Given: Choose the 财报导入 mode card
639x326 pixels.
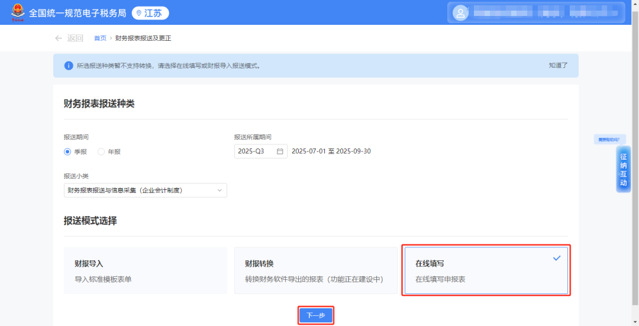Looking at the screenshot, I should point(146,270).
